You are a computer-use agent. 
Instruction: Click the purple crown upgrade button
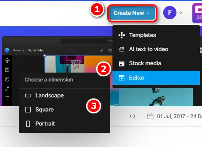click(197, 13)
